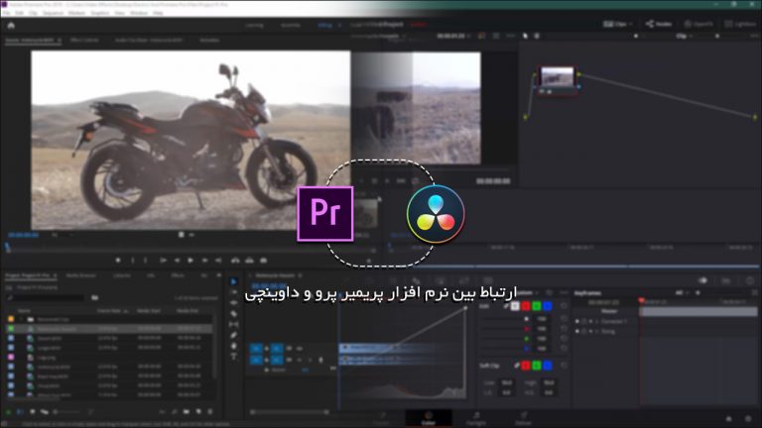Viewport: 762px width, 428px height.
Task: Switch Project panel to list view
Action: coord(21,412)
